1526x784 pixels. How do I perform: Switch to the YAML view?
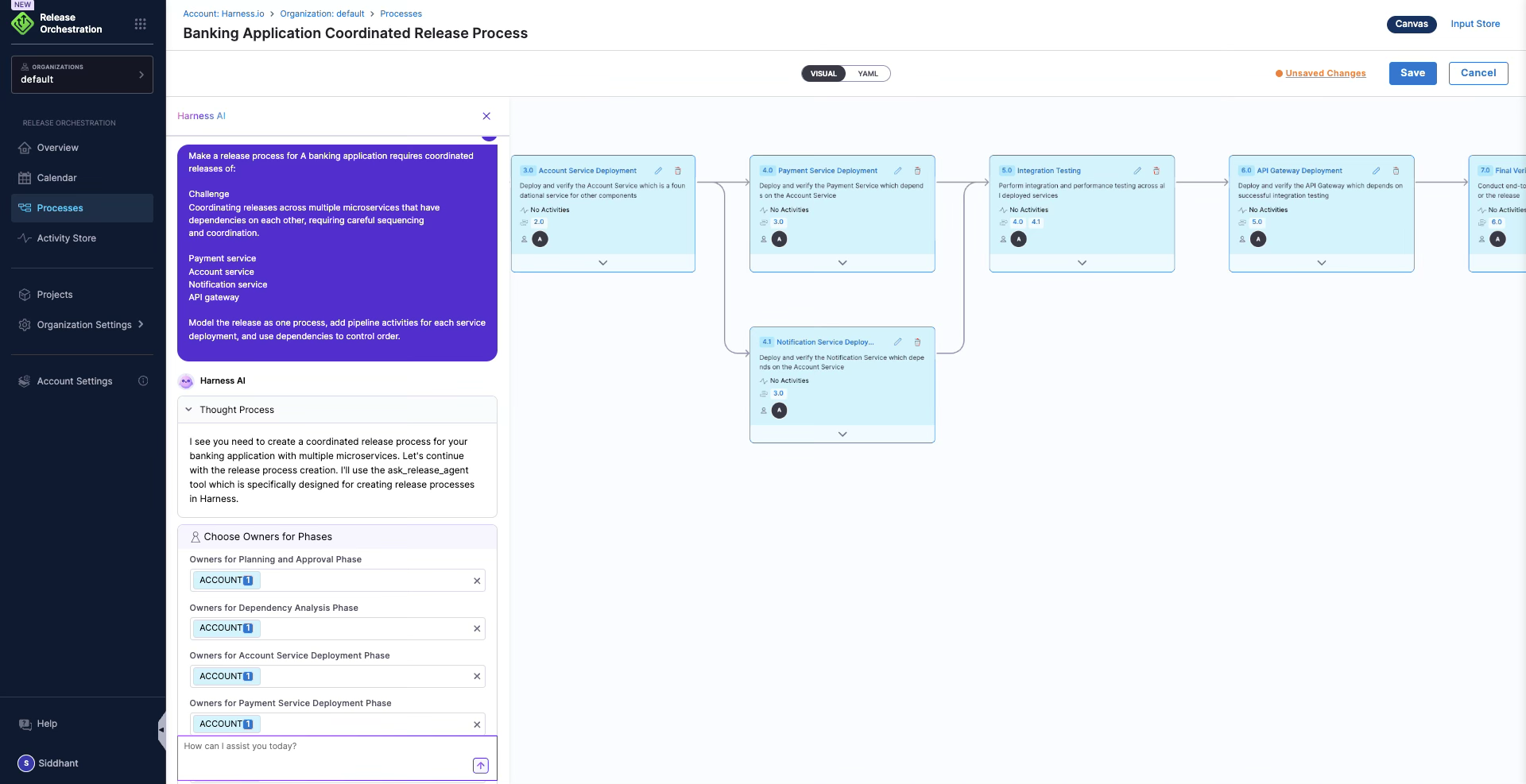pyautogui.click(x=868, y=73)
